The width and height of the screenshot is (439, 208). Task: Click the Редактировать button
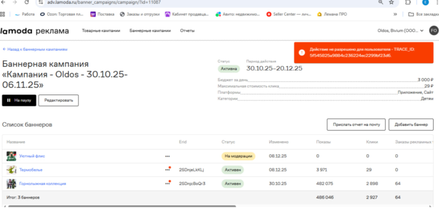(x=58, y=100)
